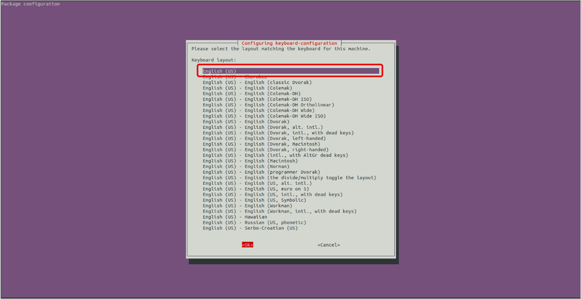The width and height of the screenshot is (581, 299).
Task: Select English (US, Symbolic) layout
Action: point(256,200)
